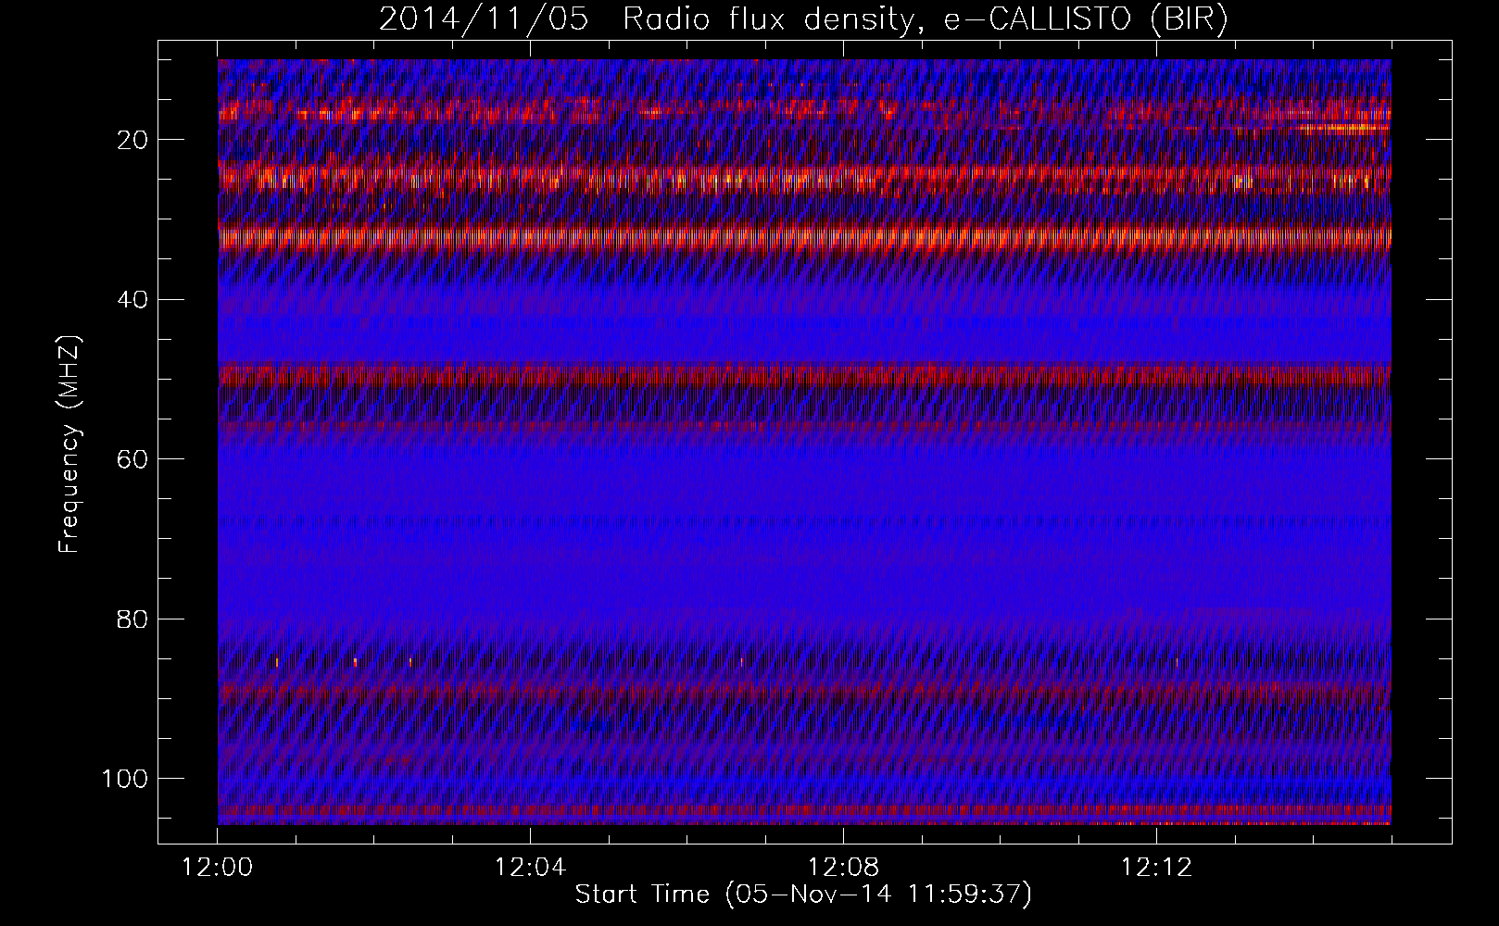1499x926 pixels.
Task: Click the 100 frequency tick label
Action: [x=125, y=778]
